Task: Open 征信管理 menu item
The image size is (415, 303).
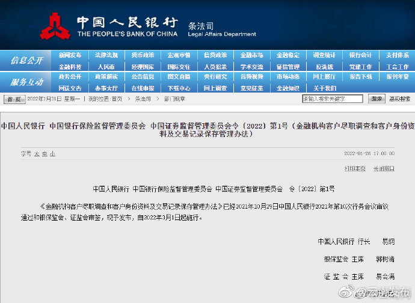Action: (288, 67)
